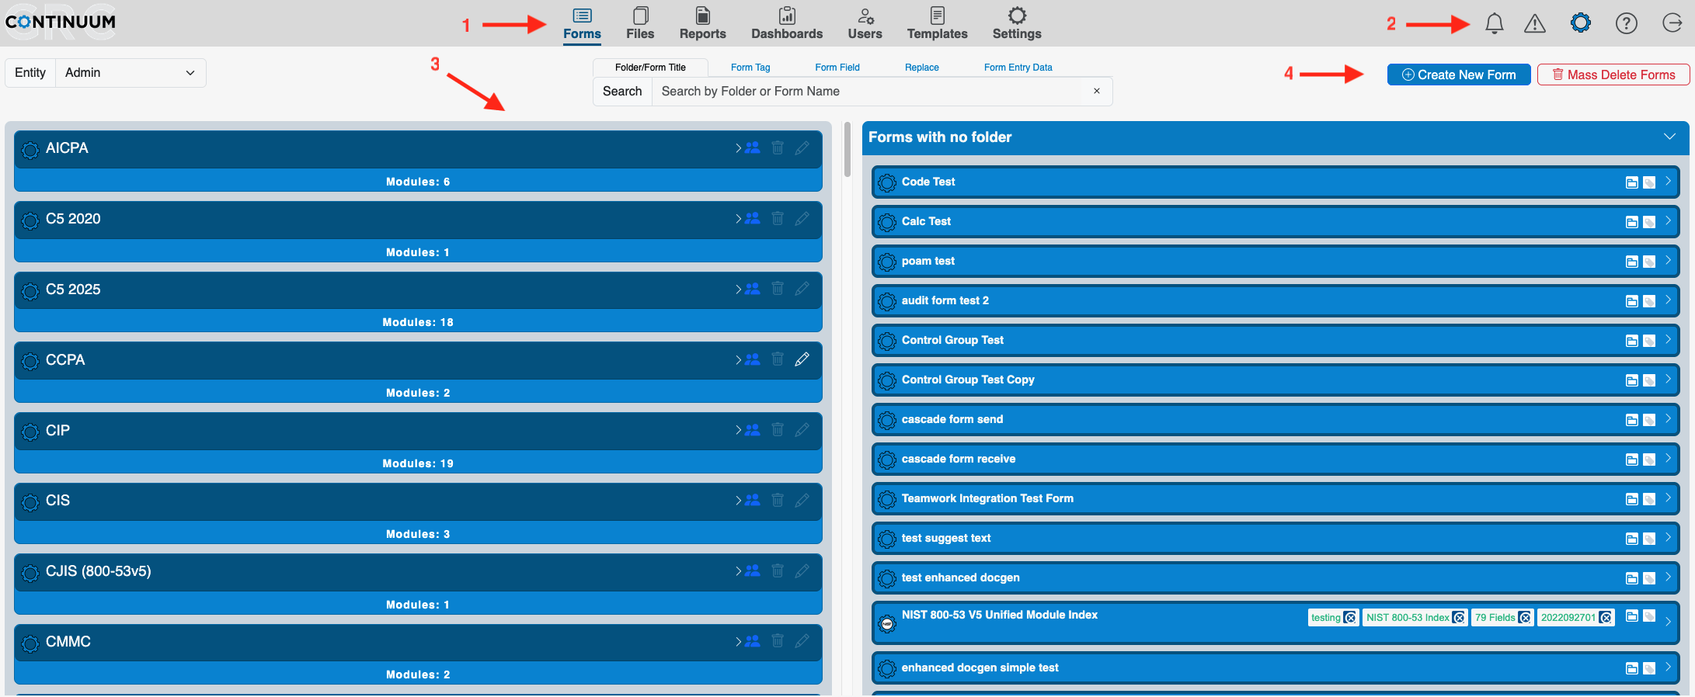
Task: Click the pencil edit icon on CCPA folder
Action: coord(802,359)
